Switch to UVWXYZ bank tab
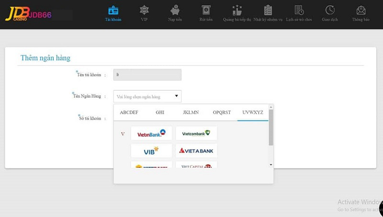This screenshot has width=383, height=217. (x=253, y=112)
